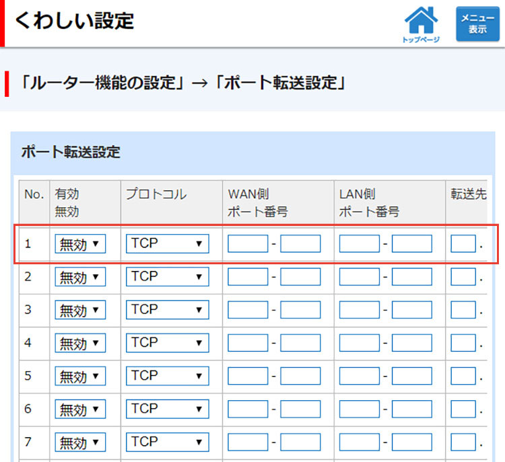Click the second LAN port field in row 1
The image size is (505, 462).
tap(411, 244)
